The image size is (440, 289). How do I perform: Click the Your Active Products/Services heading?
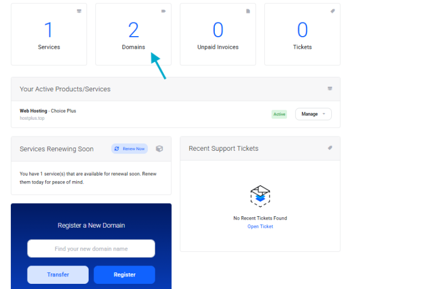coord(65,89)
